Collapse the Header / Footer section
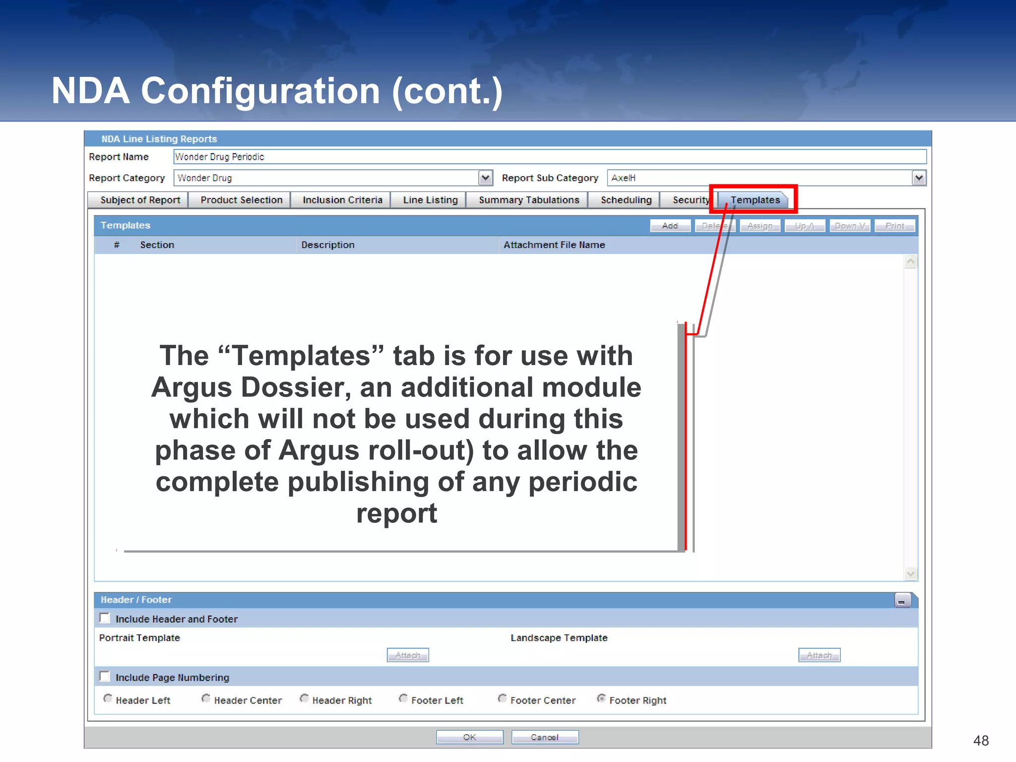This screenshot has width=1016, height=762. (902, 601)
